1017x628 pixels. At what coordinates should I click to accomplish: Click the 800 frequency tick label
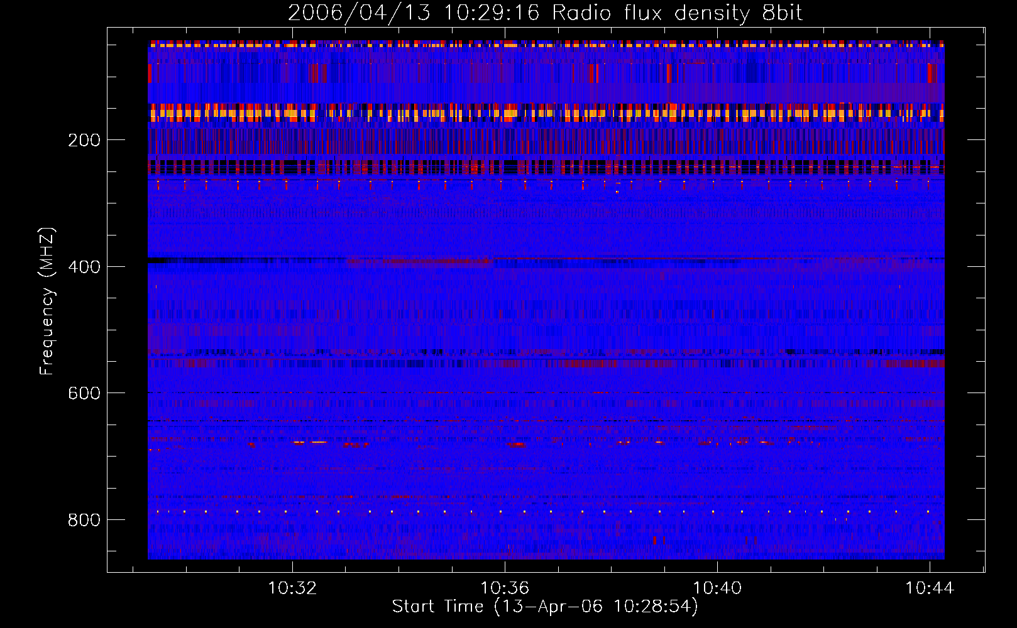[84, 520]
